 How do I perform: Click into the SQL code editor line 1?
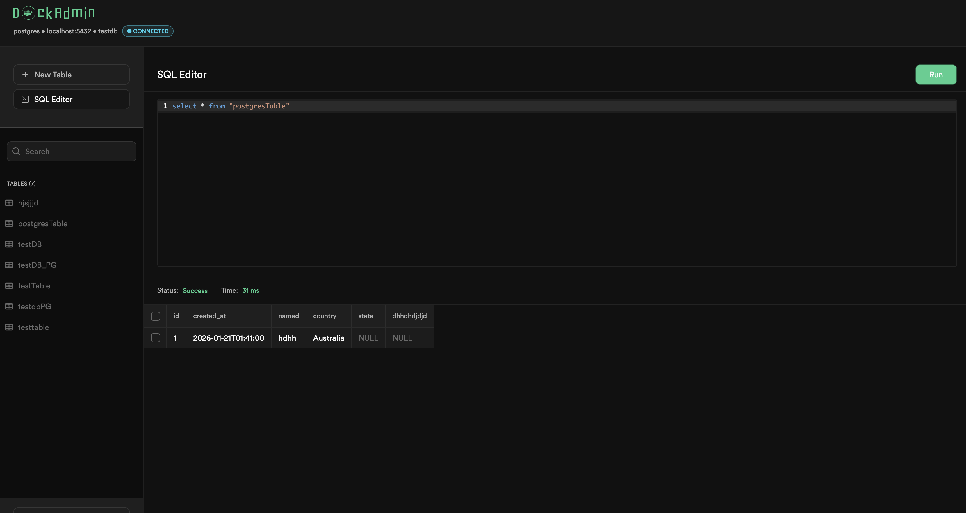[x=557, y=106]
